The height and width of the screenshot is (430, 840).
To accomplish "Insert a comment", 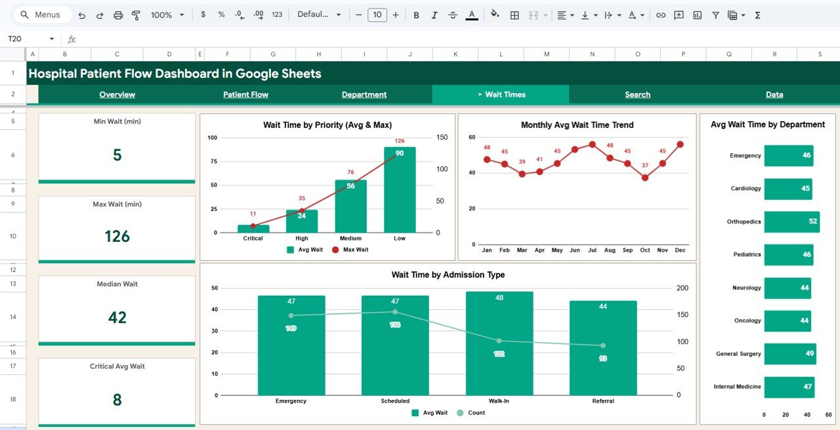I will (x=678, y=14).
